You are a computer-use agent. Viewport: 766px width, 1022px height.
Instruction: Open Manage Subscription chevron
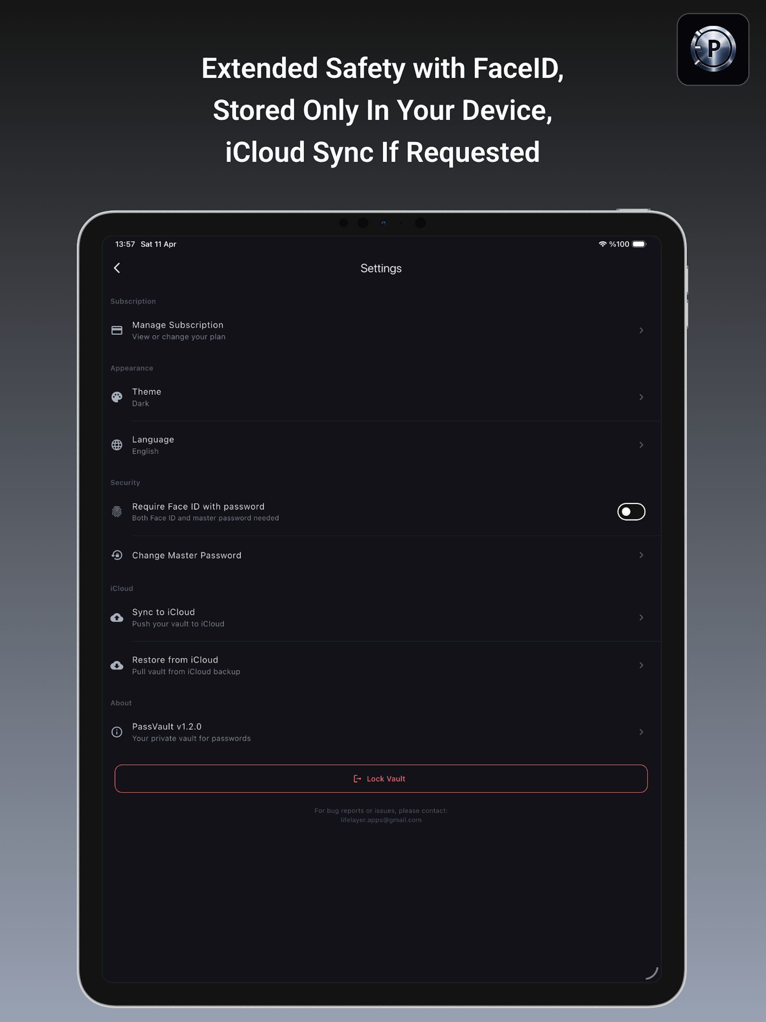click(641, 330)
